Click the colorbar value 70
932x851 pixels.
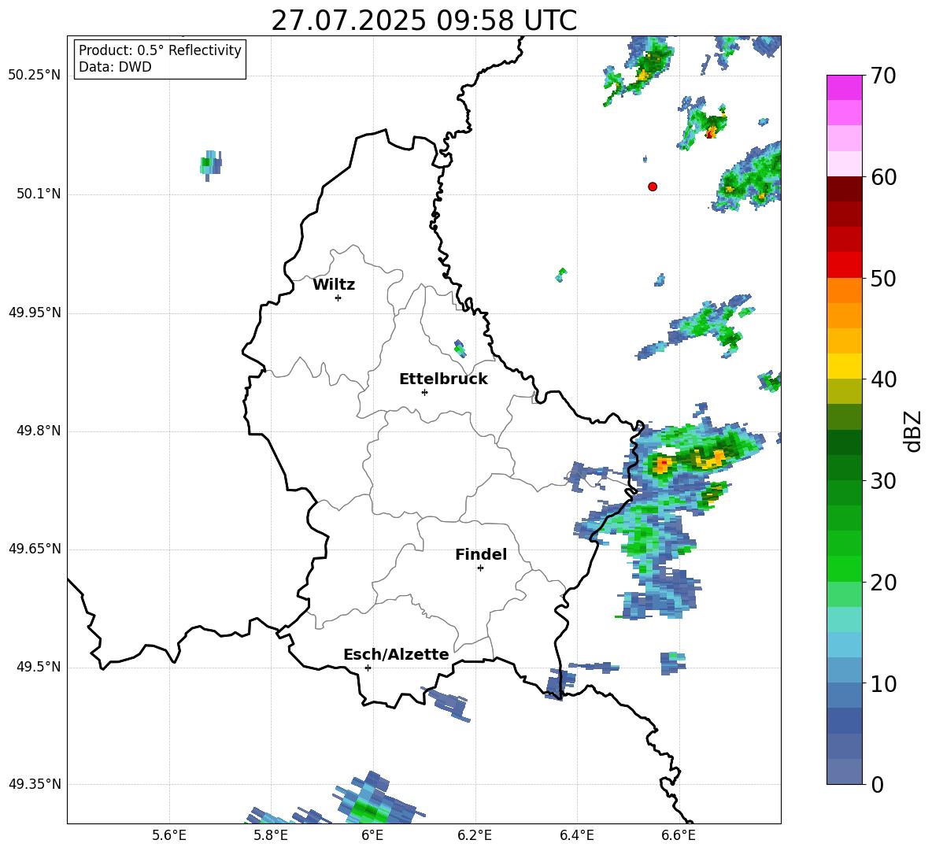pos(883,76)
